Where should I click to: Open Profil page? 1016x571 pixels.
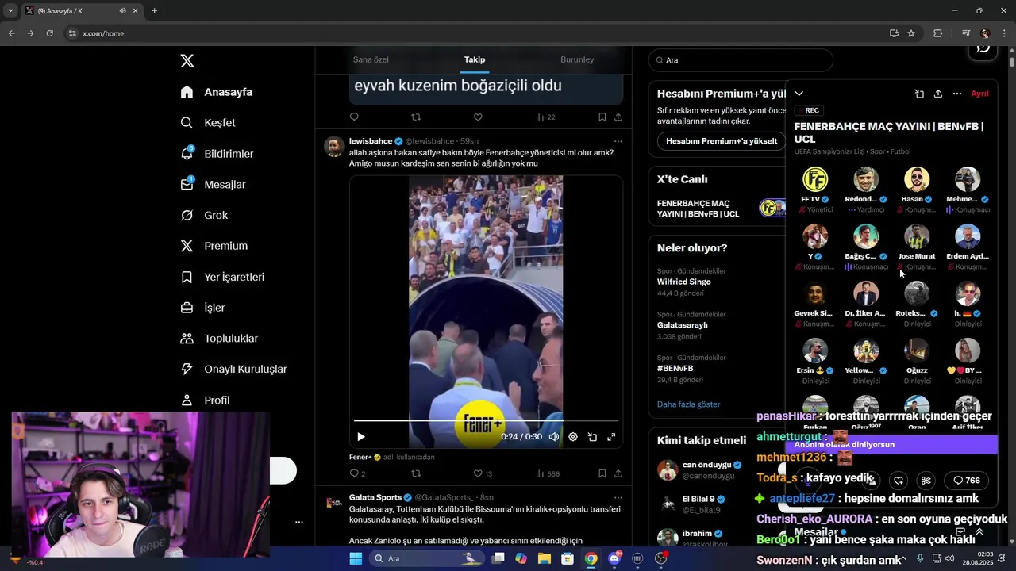pyautogui.click(x=205, y=400)
